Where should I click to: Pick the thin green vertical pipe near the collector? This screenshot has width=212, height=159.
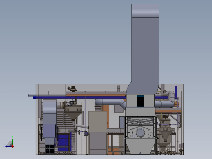coord(157,121)
